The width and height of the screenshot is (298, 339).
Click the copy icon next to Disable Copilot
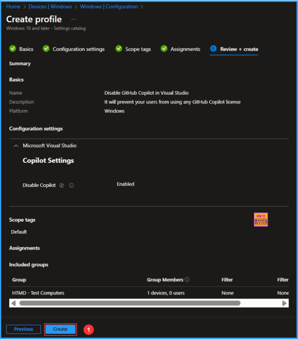coord(62,185)
